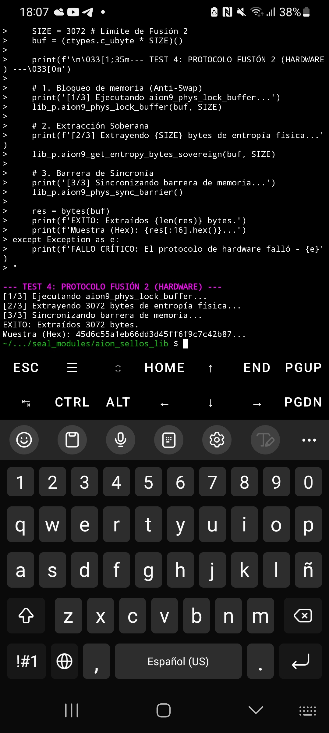Expand more keyboard toolbar options (three dots)

(309, 440)
